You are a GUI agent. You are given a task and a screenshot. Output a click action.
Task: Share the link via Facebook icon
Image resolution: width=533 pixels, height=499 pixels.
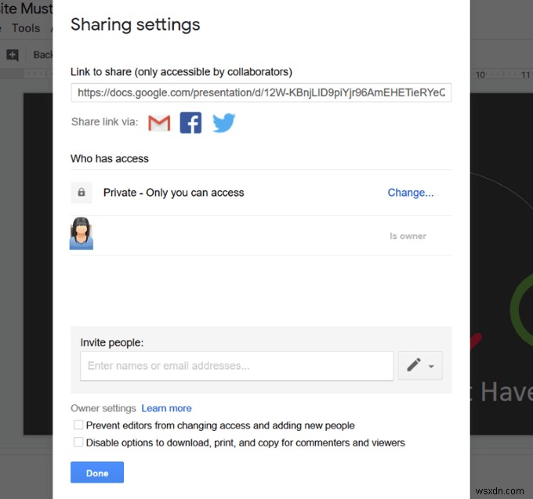coord(190,123)
